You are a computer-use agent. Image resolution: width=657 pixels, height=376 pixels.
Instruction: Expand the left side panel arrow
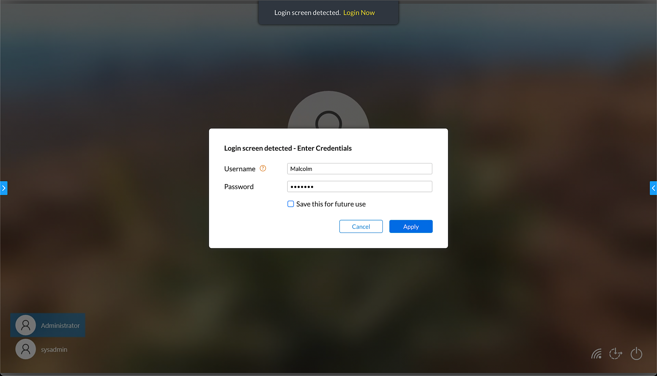point(4,188)
